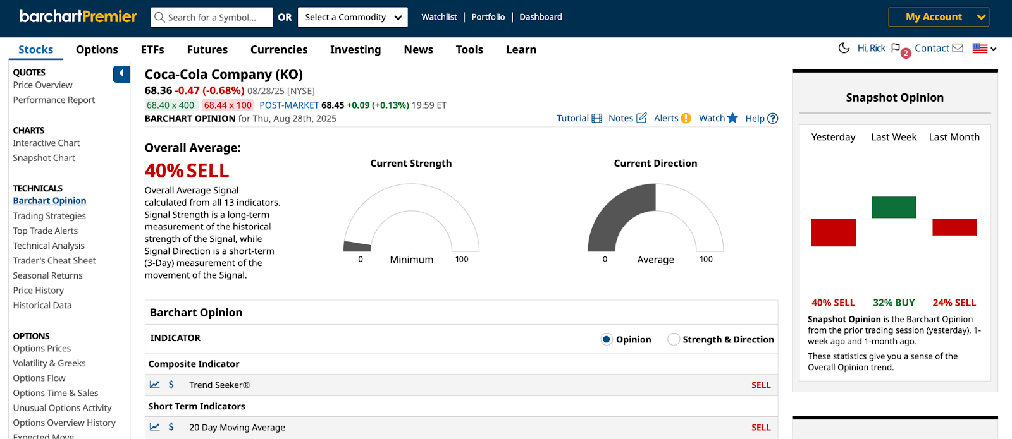This screenshot has height=439, width=1012.
Task: Open Price Overview in sidebar
Action: tap(42, 85)
